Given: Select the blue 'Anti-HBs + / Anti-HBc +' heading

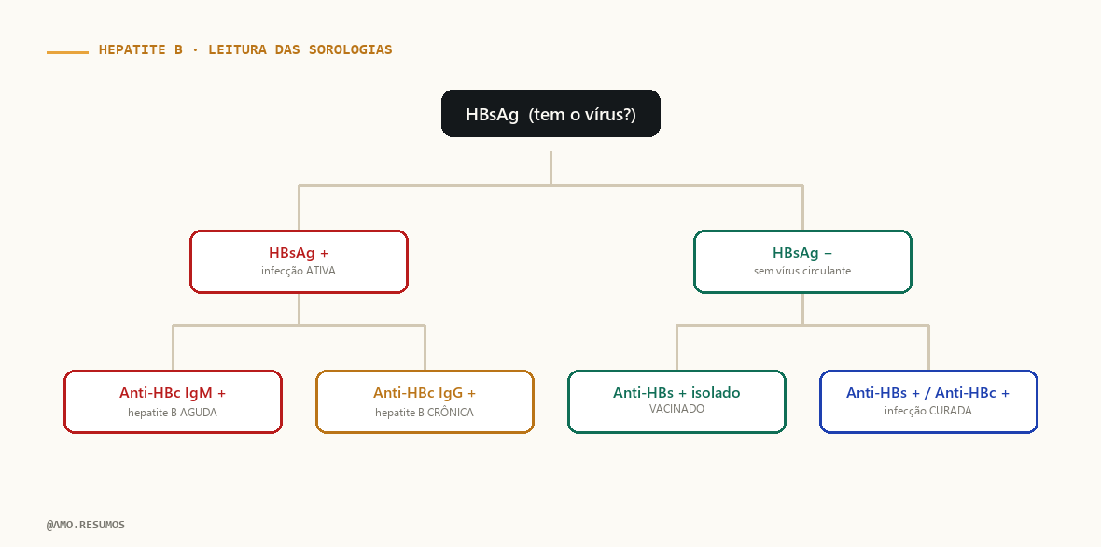Looking at the screenshot, I should click(x=927, y=393).
